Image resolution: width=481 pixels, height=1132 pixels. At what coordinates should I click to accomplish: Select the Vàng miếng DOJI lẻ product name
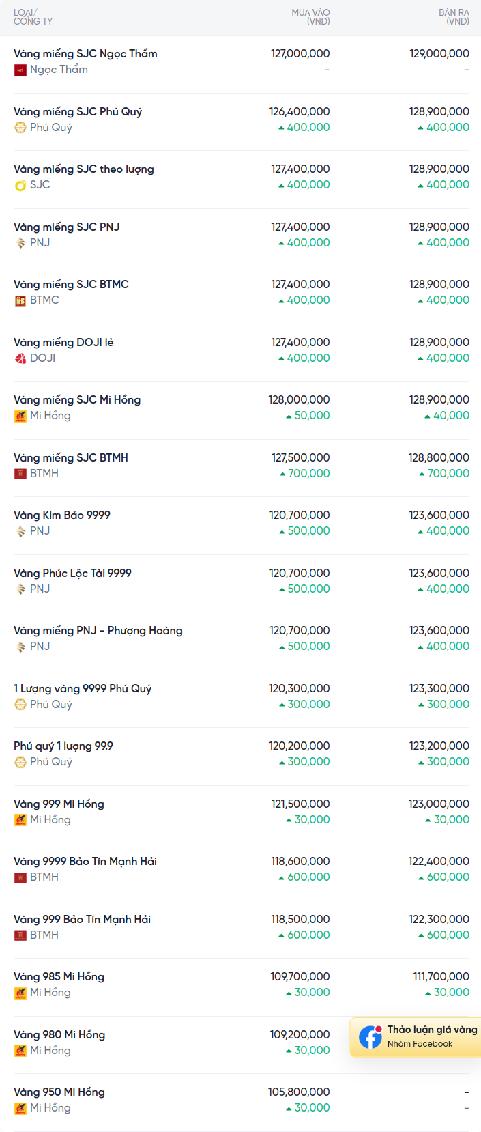63,342
